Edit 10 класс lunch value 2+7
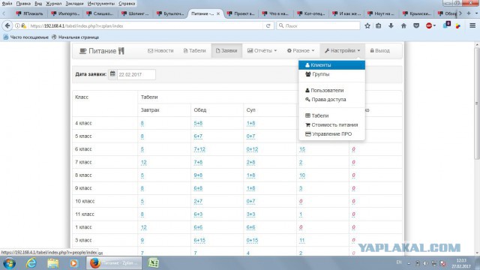 (198, 202)
